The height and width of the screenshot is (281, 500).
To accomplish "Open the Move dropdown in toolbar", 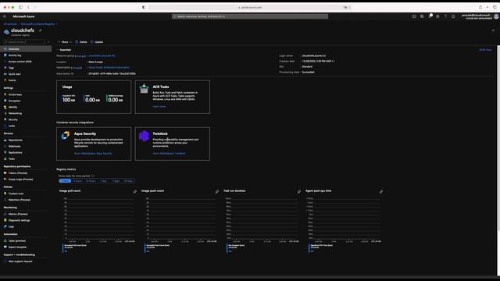I will pos(65,42).
